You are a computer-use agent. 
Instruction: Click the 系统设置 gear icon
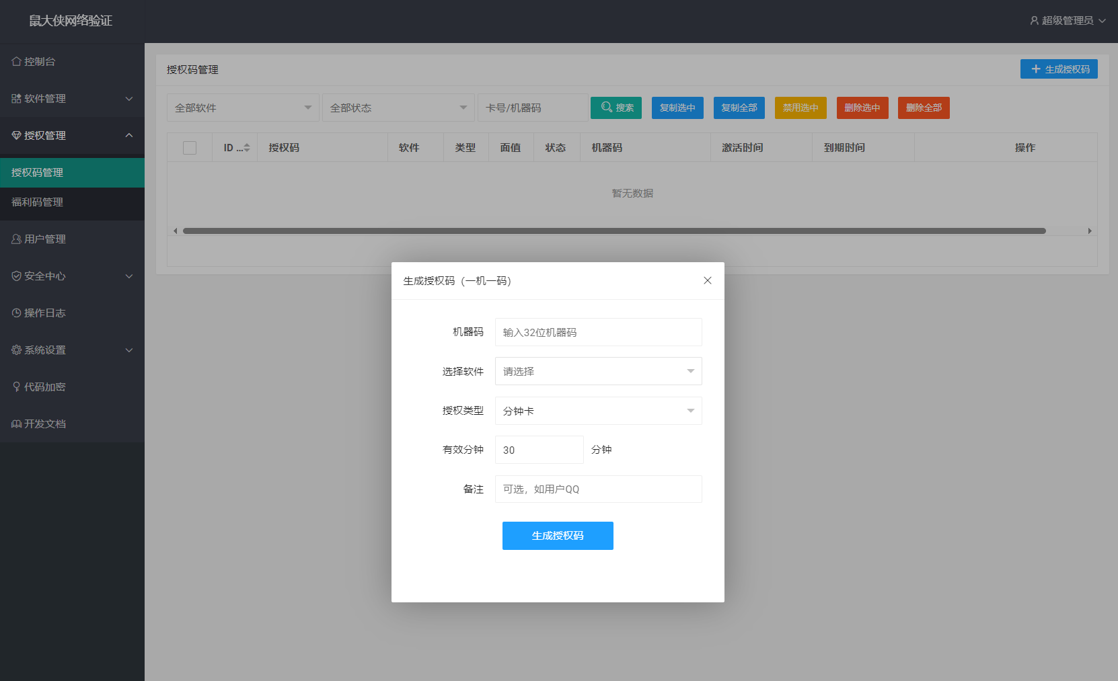coord(15,350)
